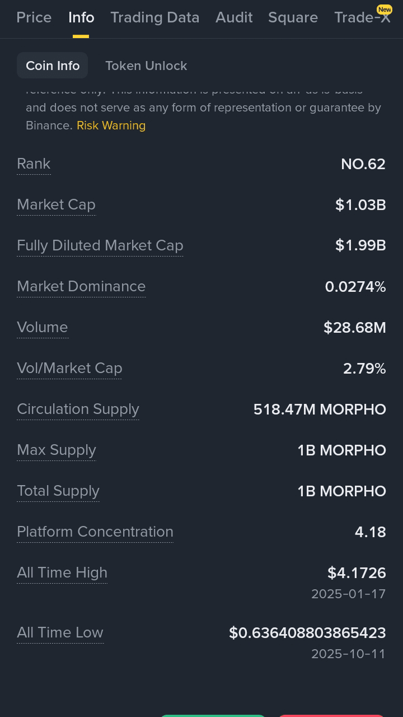
Task: Switch to the Price tab
Action: click(x=34, y=17)
